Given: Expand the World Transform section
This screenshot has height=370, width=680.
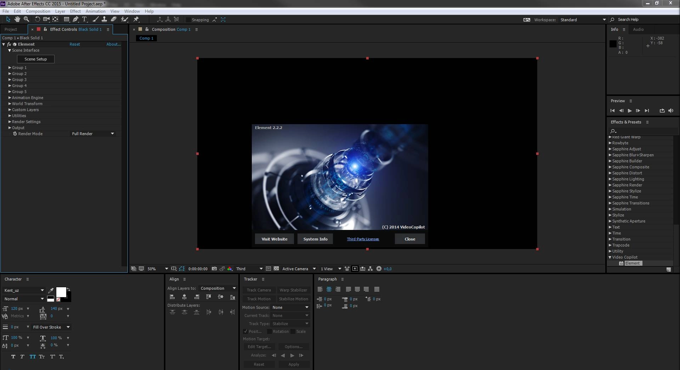Looking at the screenshot, I should (x=10, y=104).
